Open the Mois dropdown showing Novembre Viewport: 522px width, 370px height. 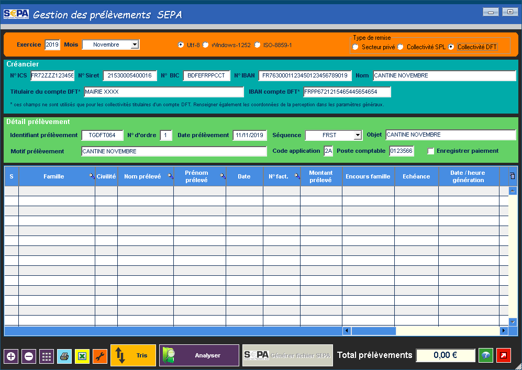[135, 45]
